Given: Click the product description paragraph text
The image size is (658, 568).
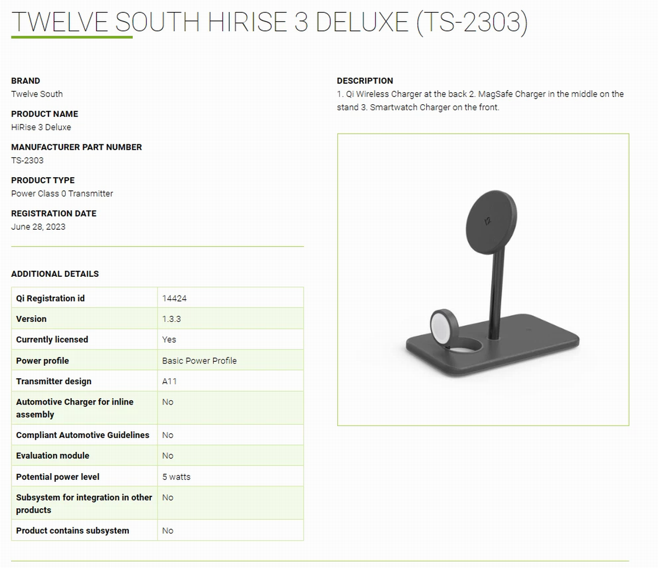Looking at the screenshot, I should pyautogui.click(x=480, y=100).
